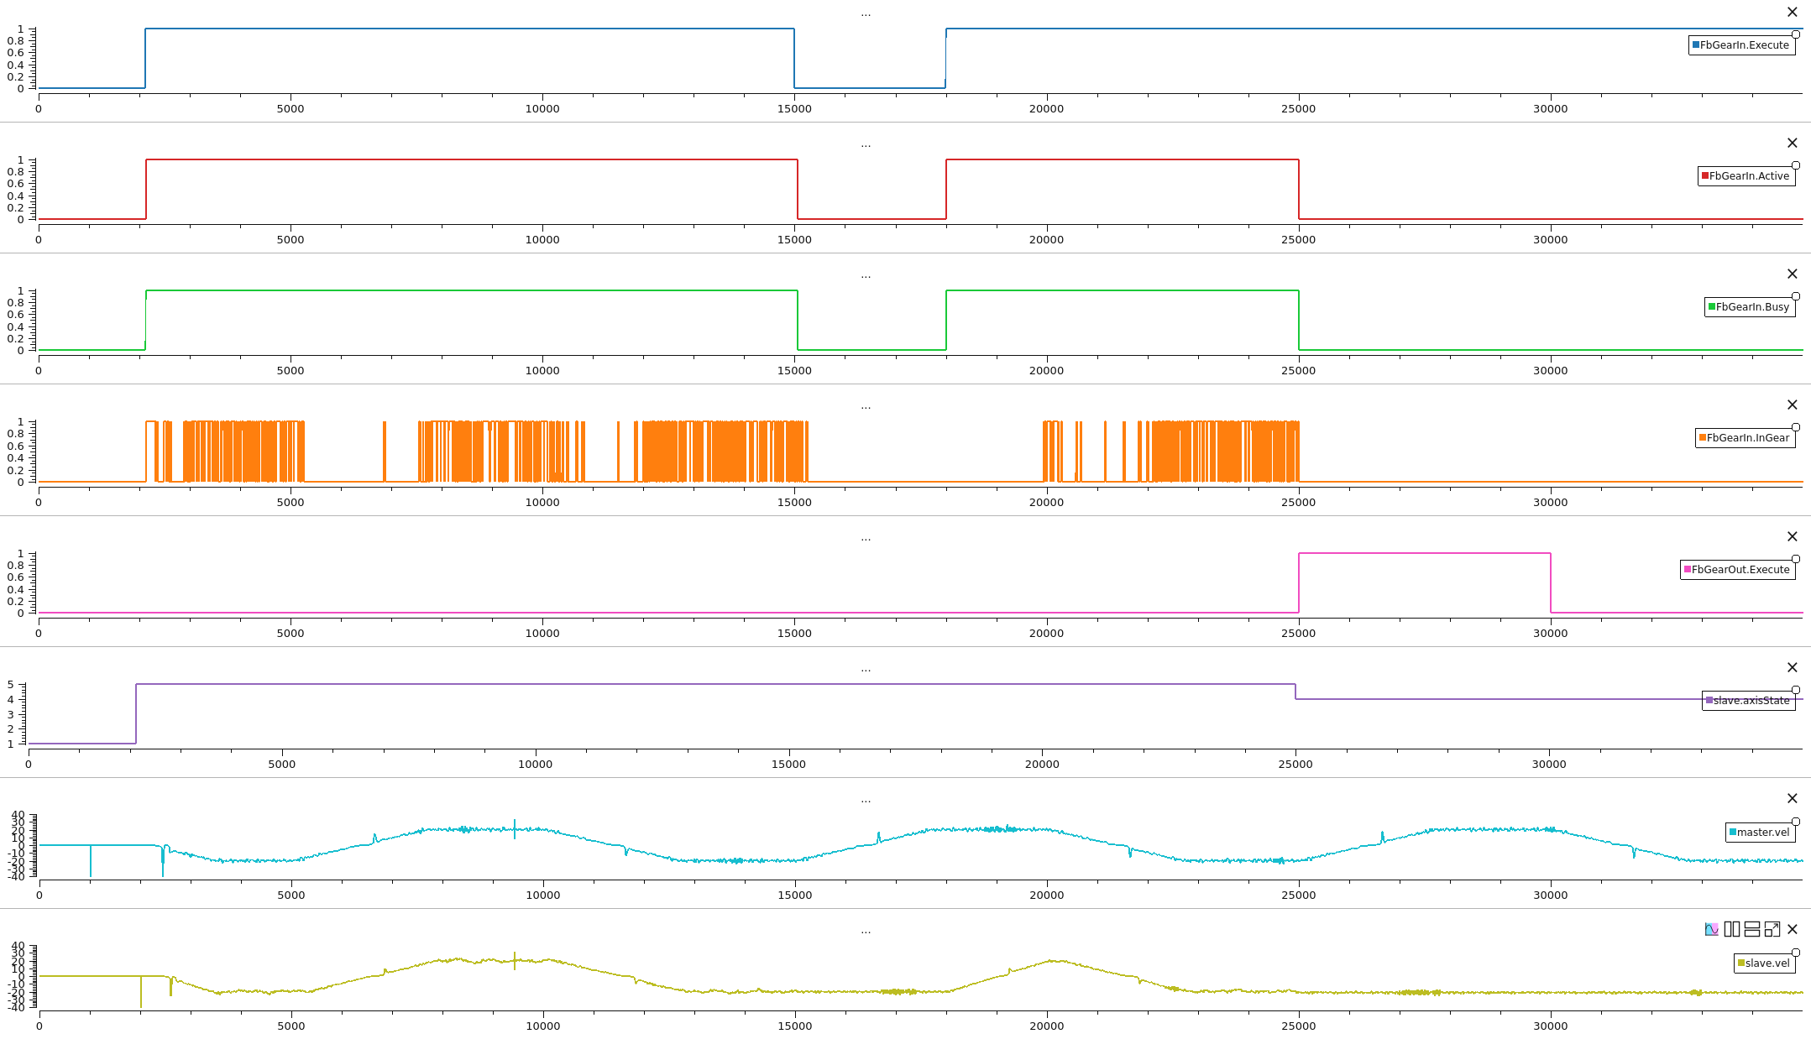Click the FbGearOut.Execute legend label
Screen dimensions: 1811x1039
(x=1740, y=570)
